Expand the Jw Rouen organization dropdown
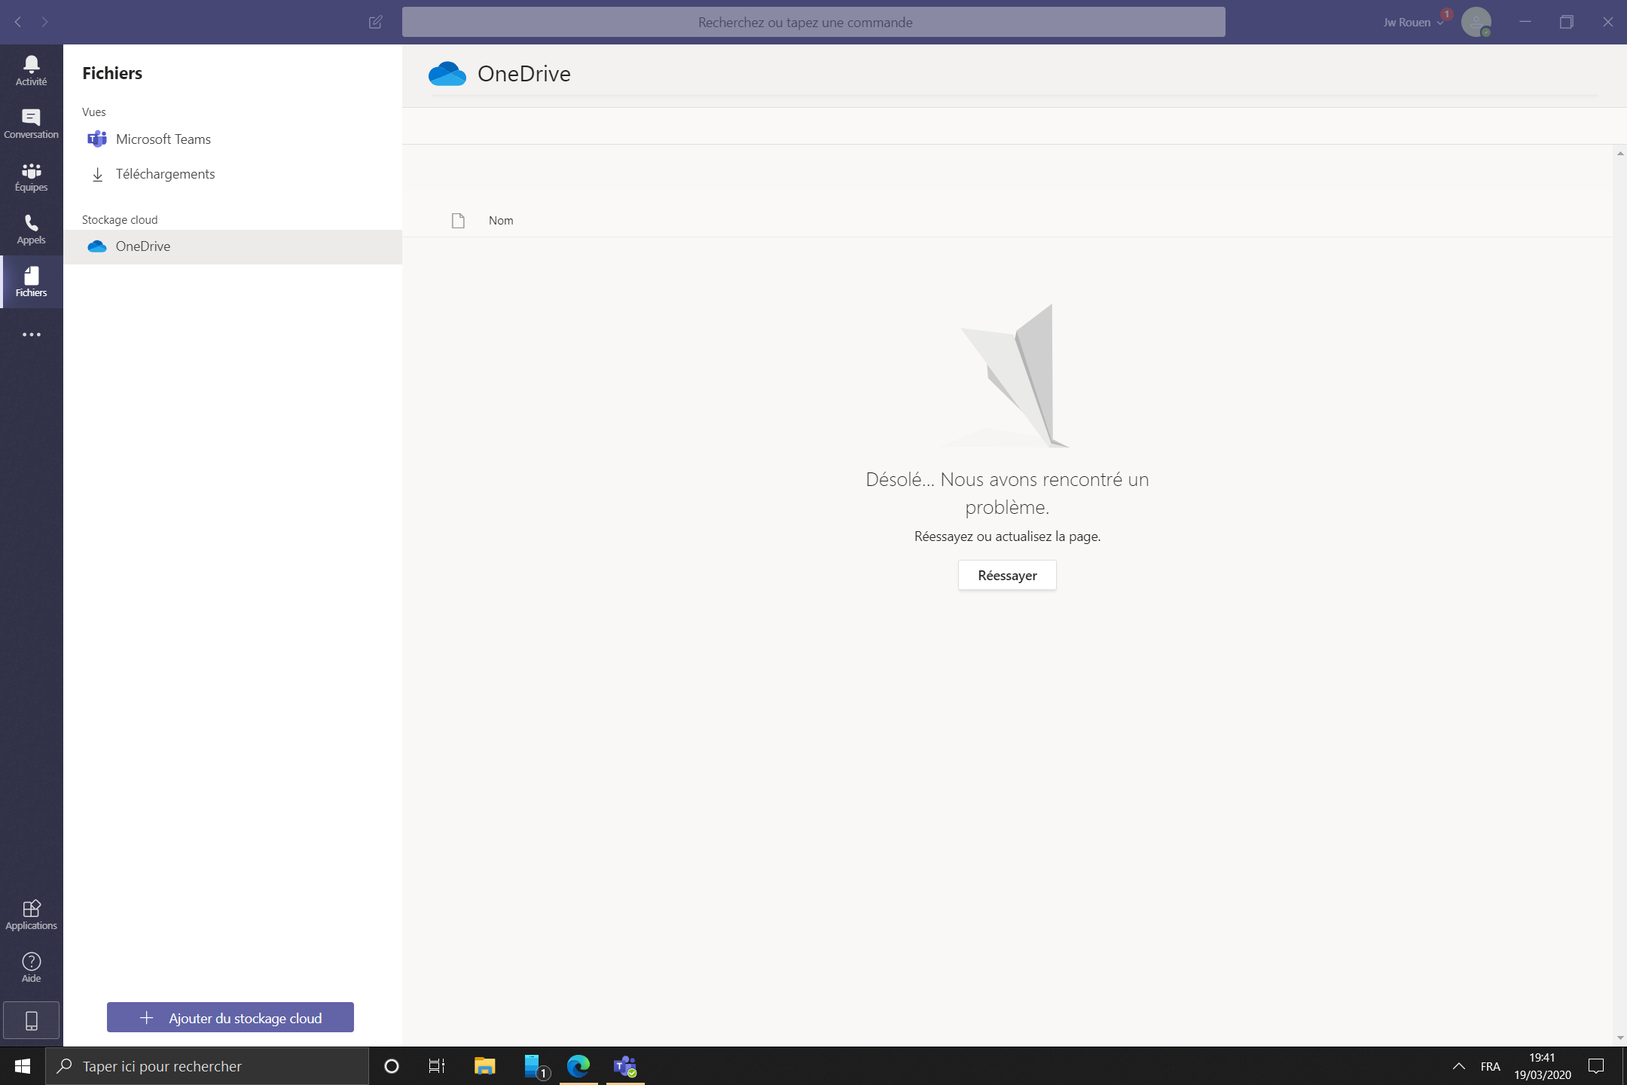 click(1413, 23)
